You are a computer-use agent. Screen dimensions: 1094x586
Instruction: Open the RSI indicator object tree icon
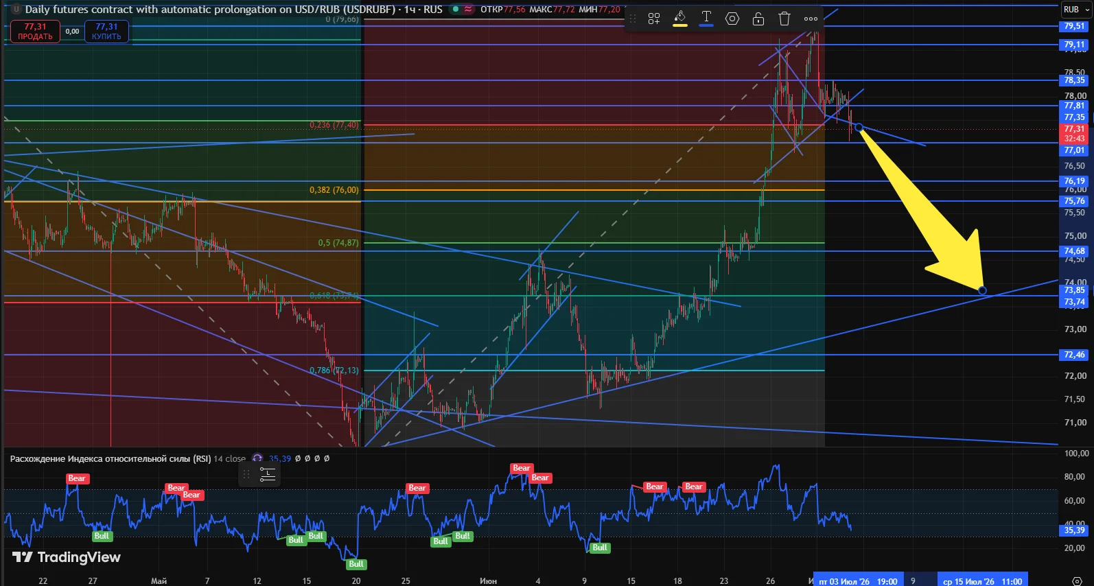[268, 474]
